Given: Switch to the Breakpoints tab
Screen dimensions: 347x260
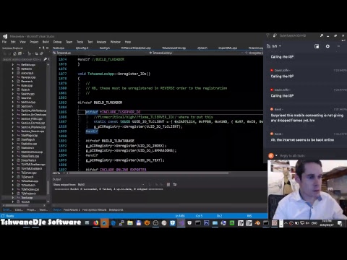Looking at the screenshot, I should (116, 209).
